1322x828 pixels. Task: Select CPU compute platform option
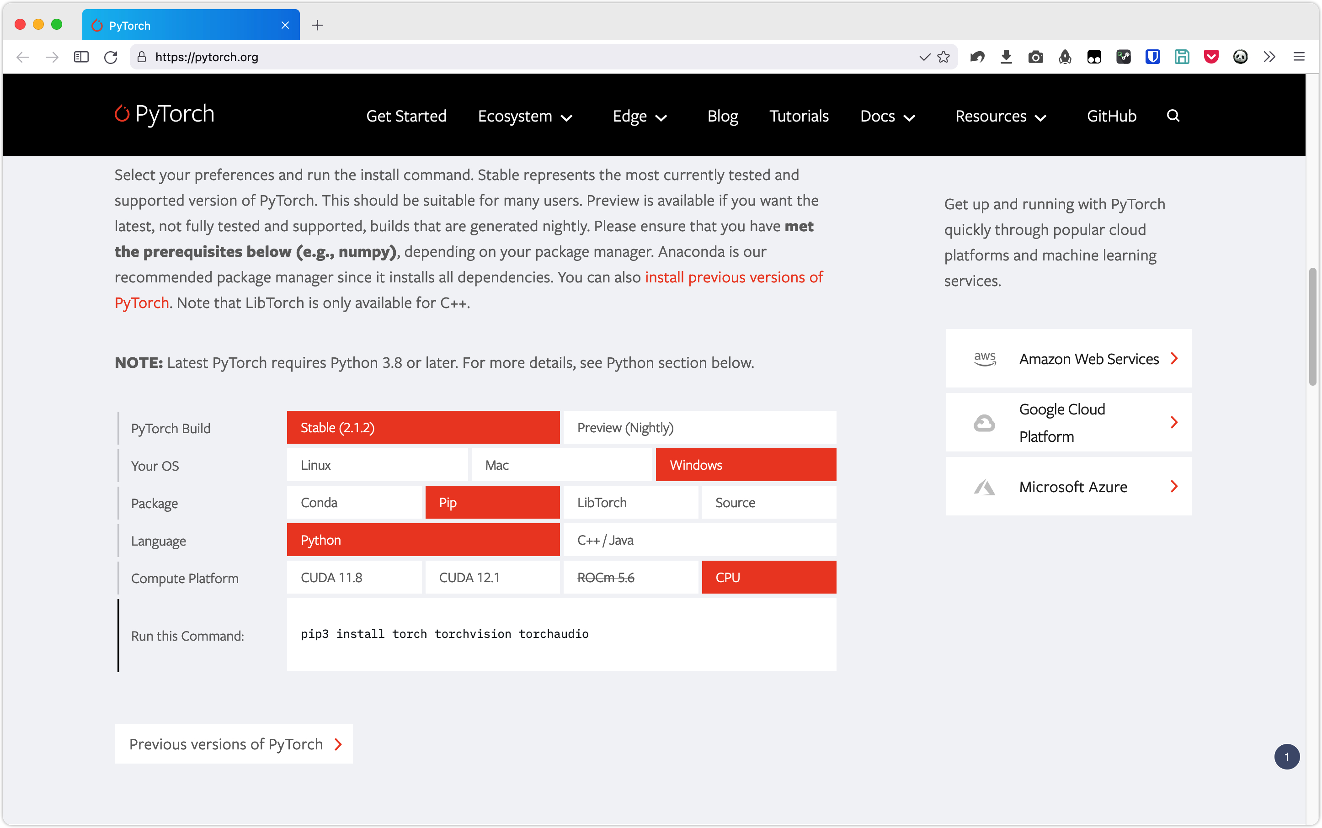tap(768, 576)
